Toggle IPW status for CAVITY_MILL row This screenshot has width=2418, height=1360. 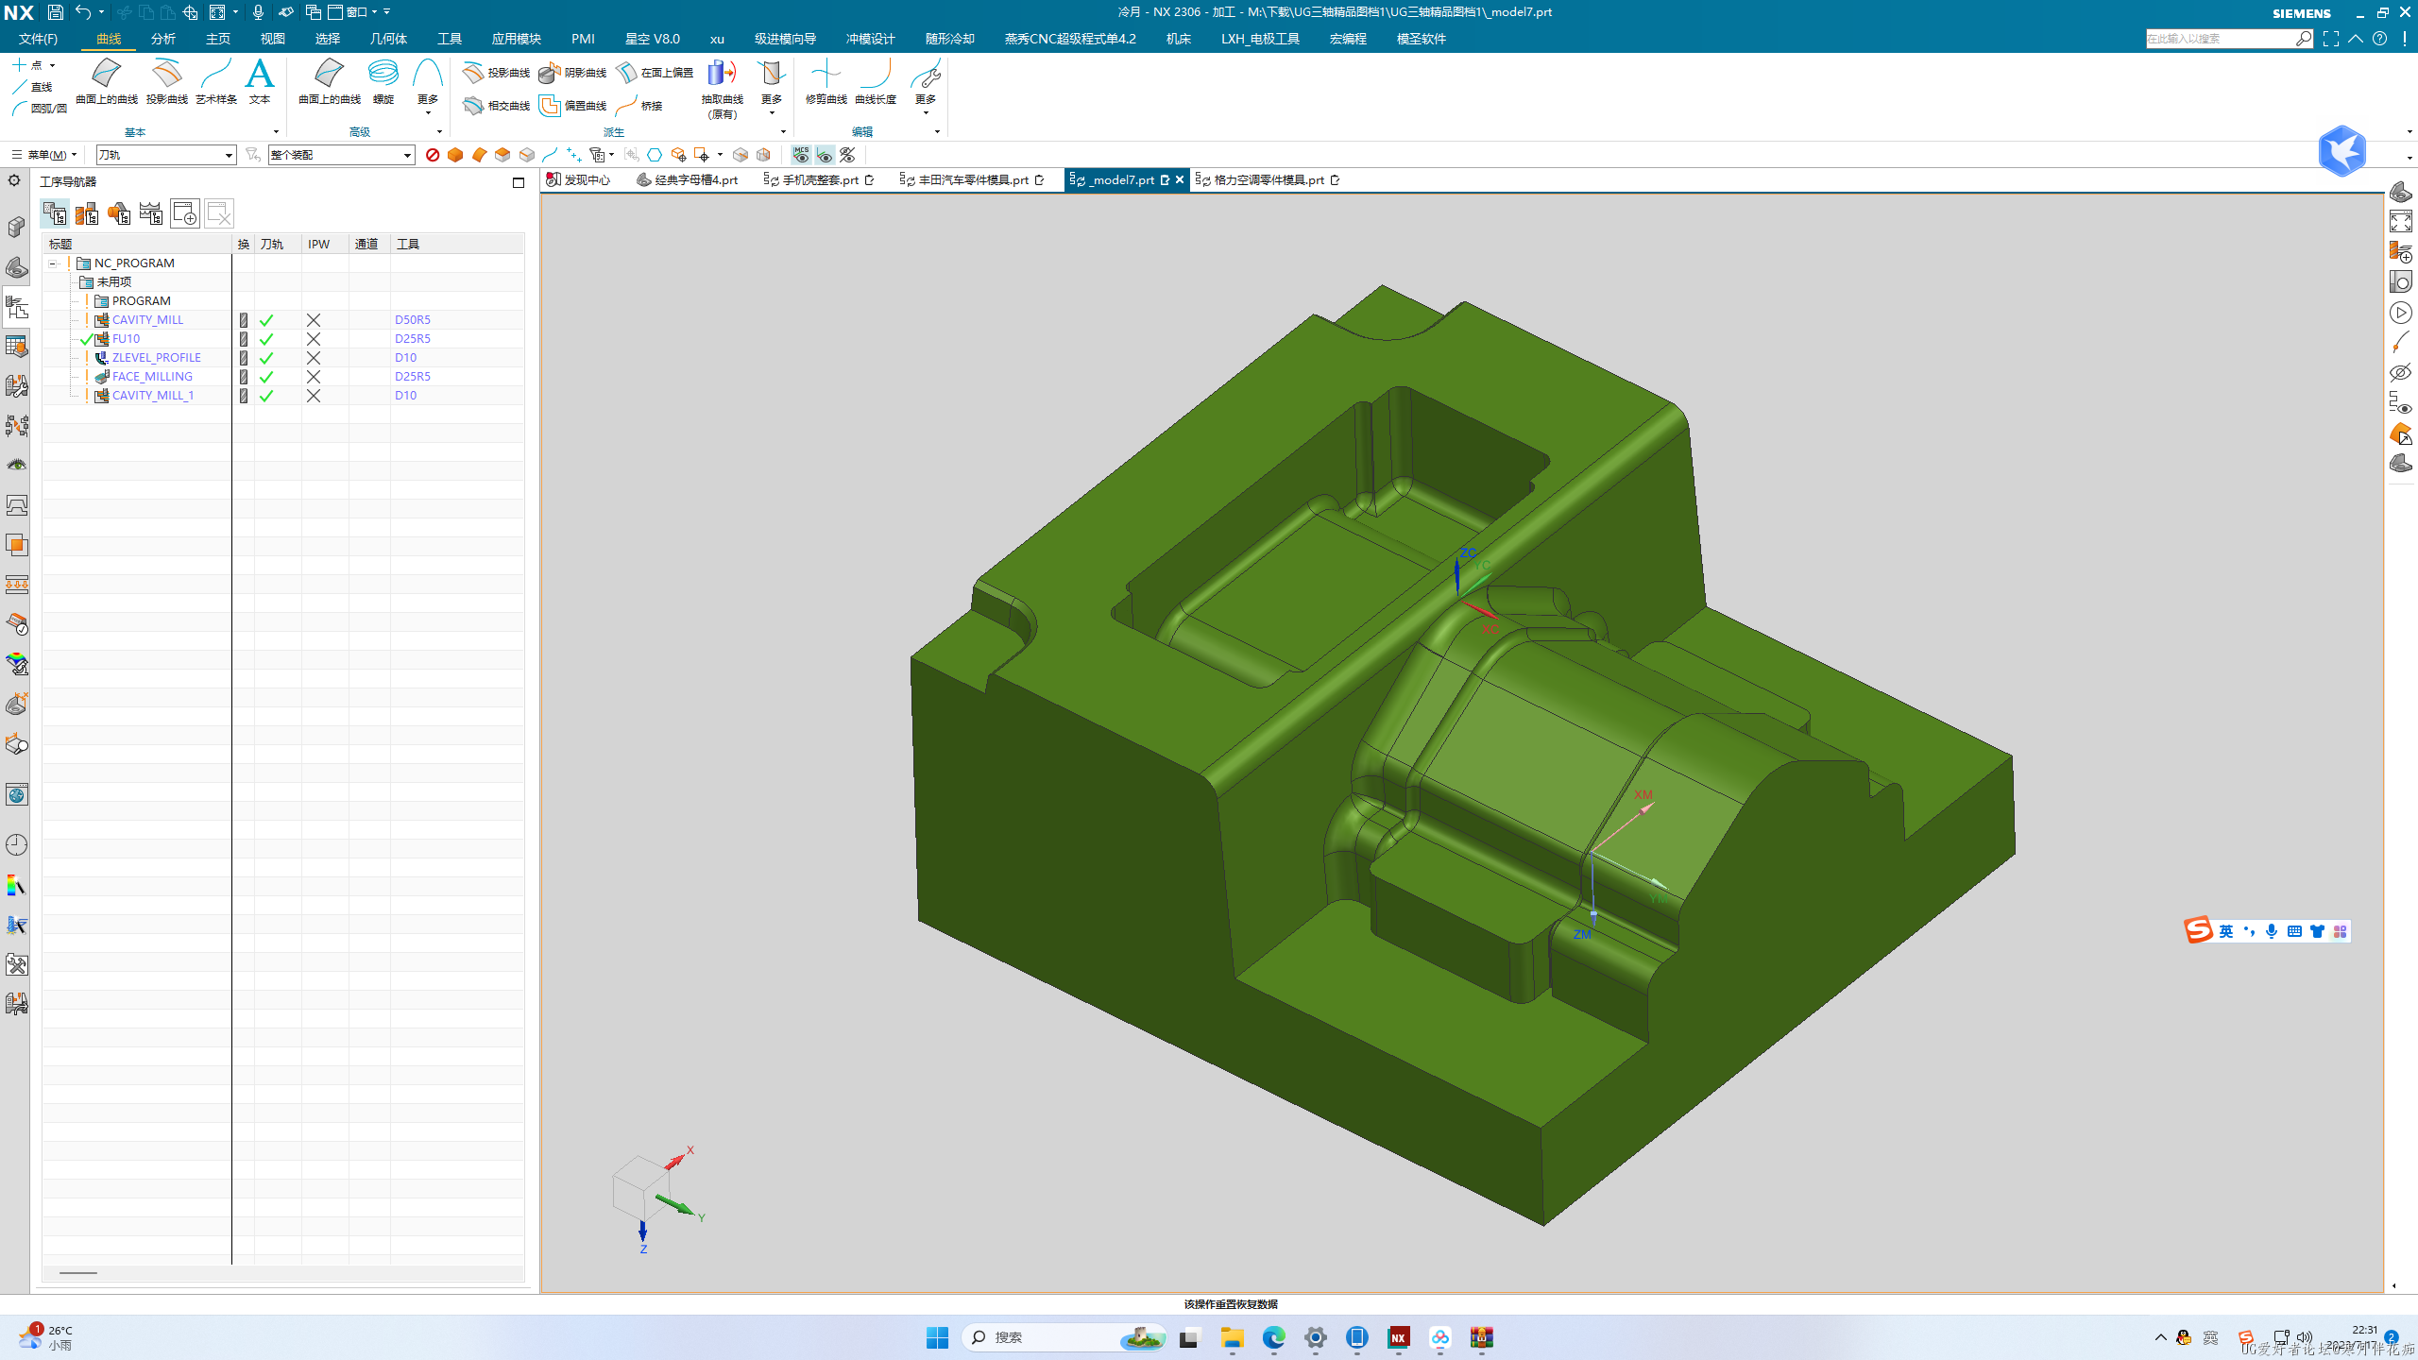(314, 320)
